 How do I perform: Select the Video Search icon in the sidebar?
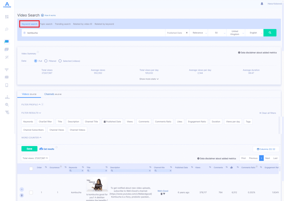click(7, 42)
